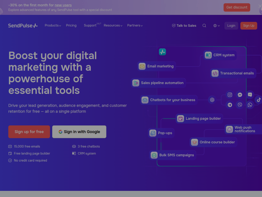Screen dimensions: 262x197
Task: Click the live chat bubble icon
Action: click(x=250, y=95)
